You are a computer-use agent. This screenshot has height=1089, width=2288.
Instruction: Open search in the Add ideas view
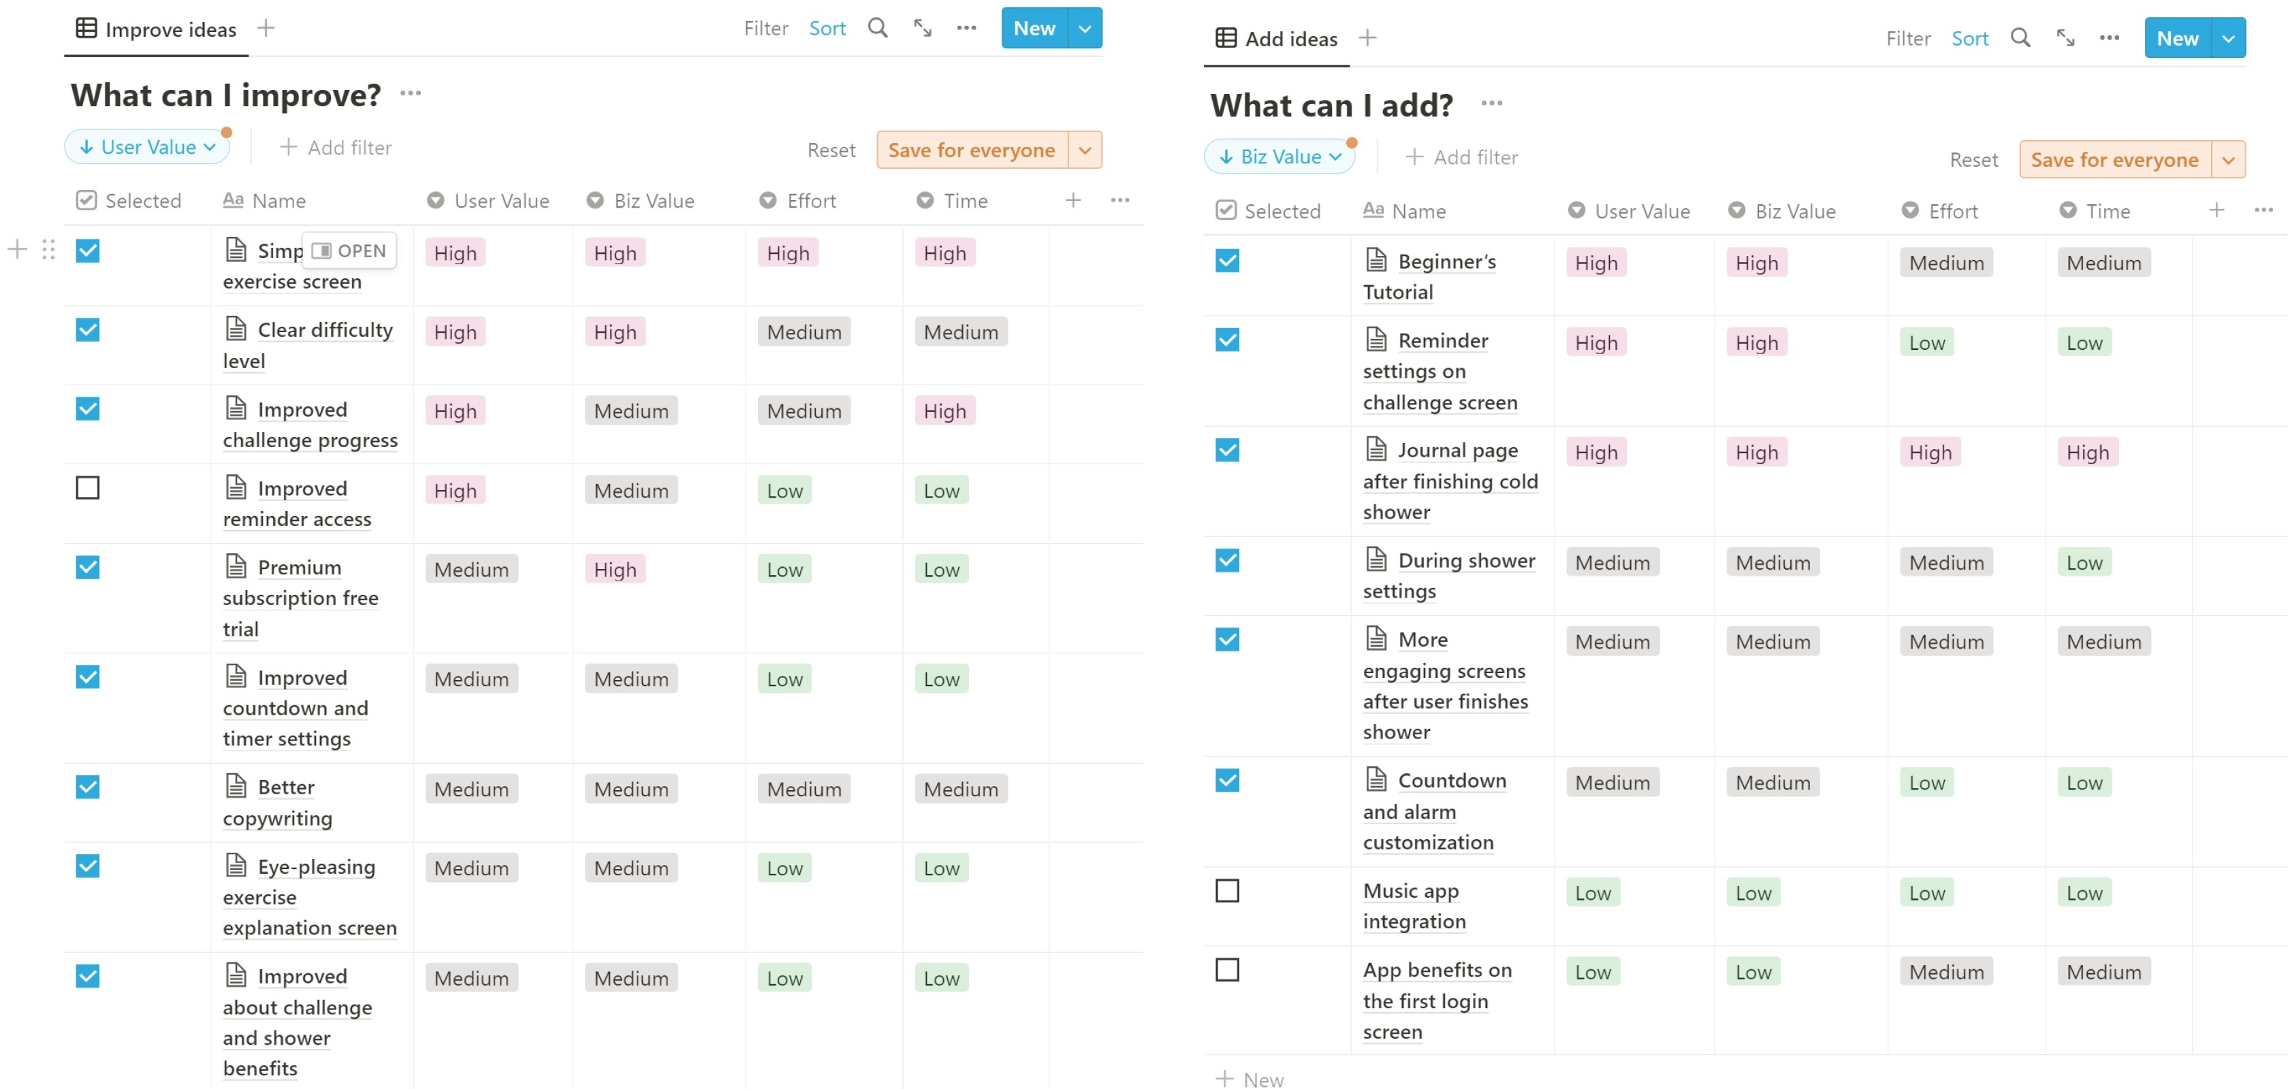click(x=2020, y=38)
